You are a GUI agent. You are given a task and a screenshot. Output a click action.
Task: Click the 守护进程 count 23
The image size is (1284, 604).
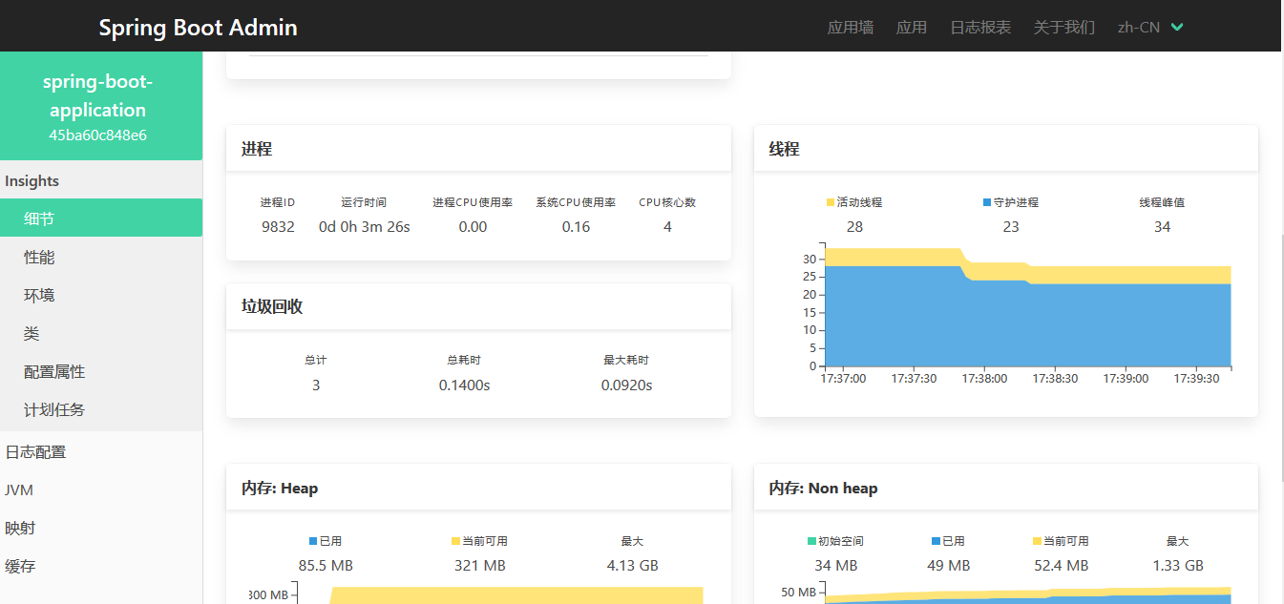click(1011, 227)
